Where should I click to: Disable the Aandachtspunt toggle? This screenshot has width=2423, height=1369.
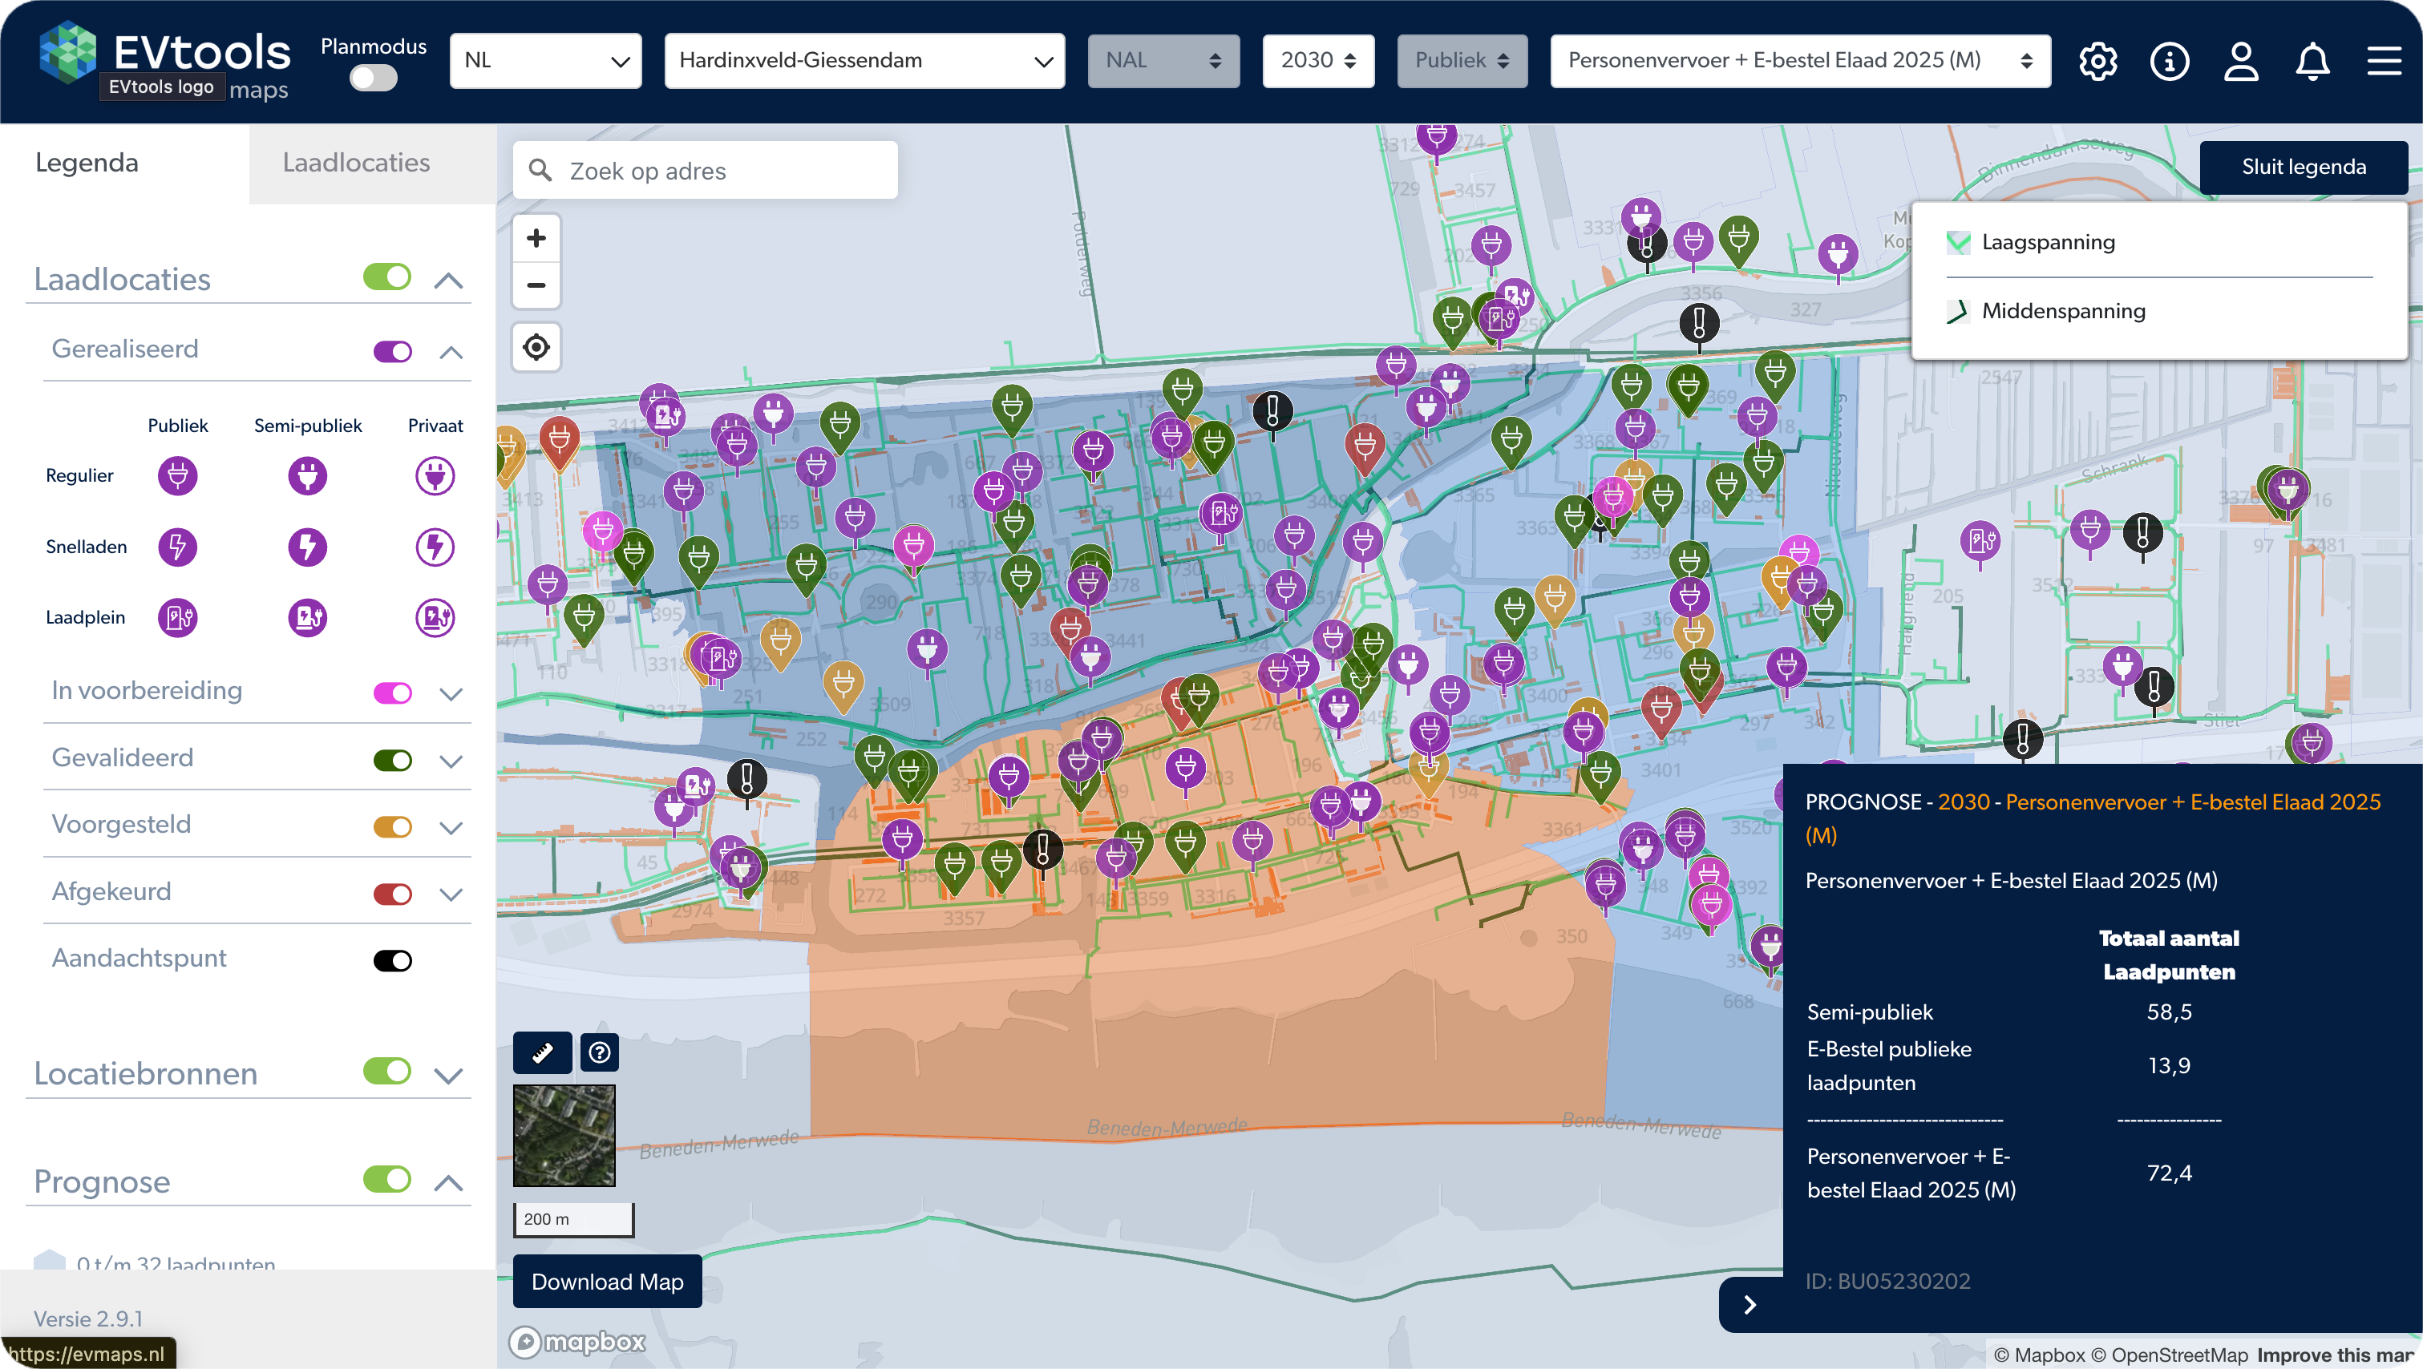(392, 960)
